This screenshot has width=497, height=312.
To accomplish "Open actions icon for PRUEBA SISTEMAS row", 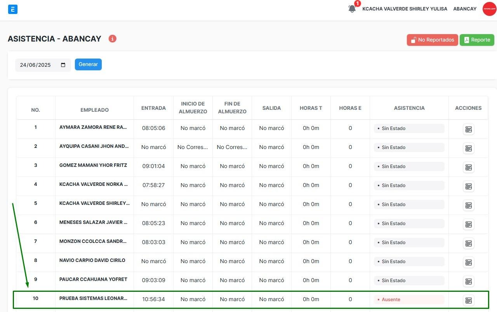I will 468,300.
